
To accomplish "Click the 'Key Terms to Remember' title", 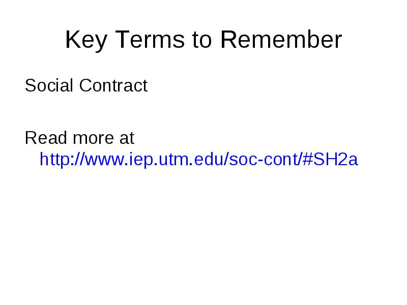I will coord(203,40).
